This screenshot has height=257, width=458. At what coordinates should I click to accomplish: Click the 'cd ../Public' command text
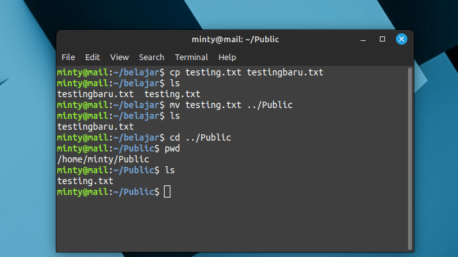pos(200,137)
